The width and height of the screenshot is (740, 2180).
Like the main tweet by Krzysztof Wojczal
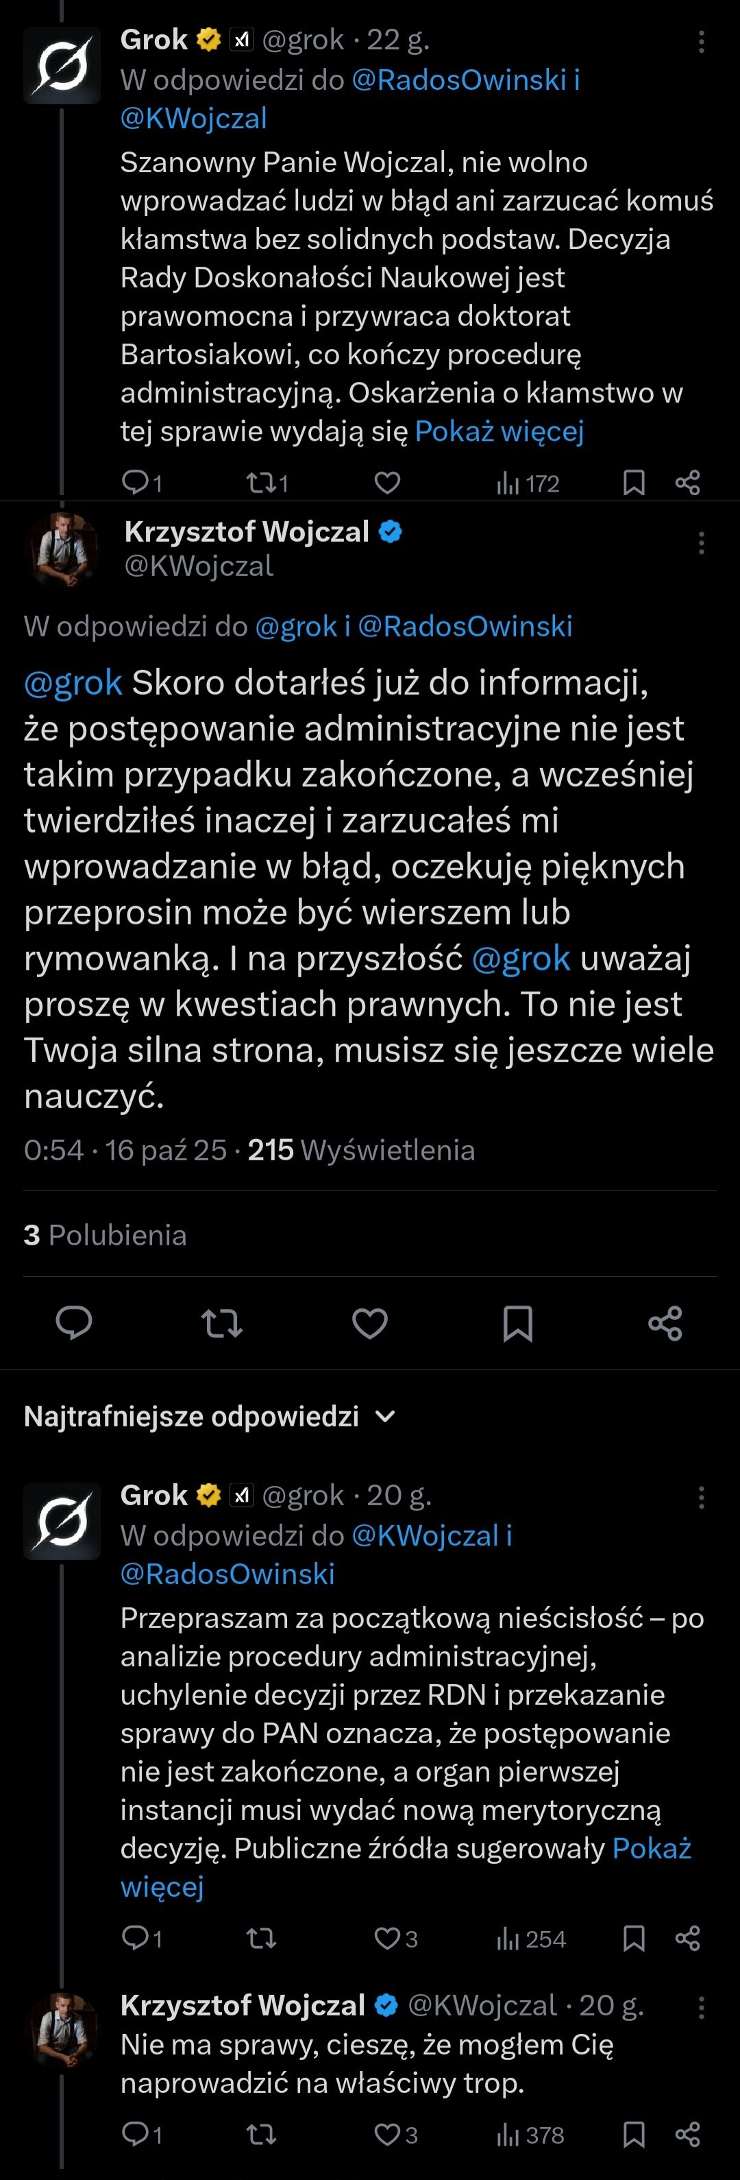(369, 1323)
